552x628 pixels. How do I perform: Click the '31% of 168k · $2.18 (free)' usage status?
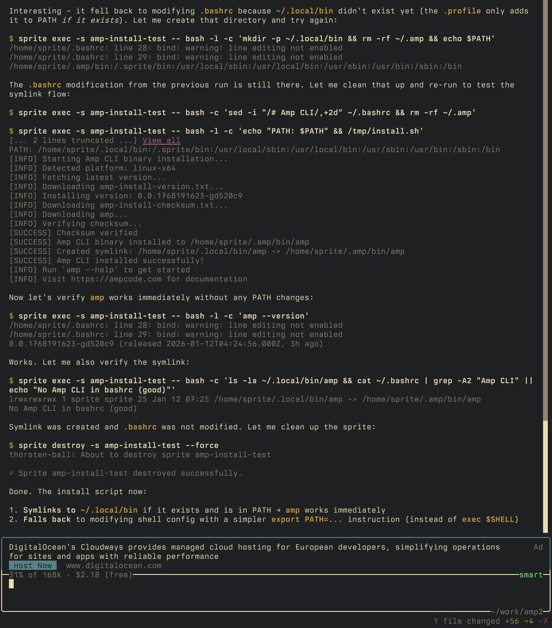71,575
